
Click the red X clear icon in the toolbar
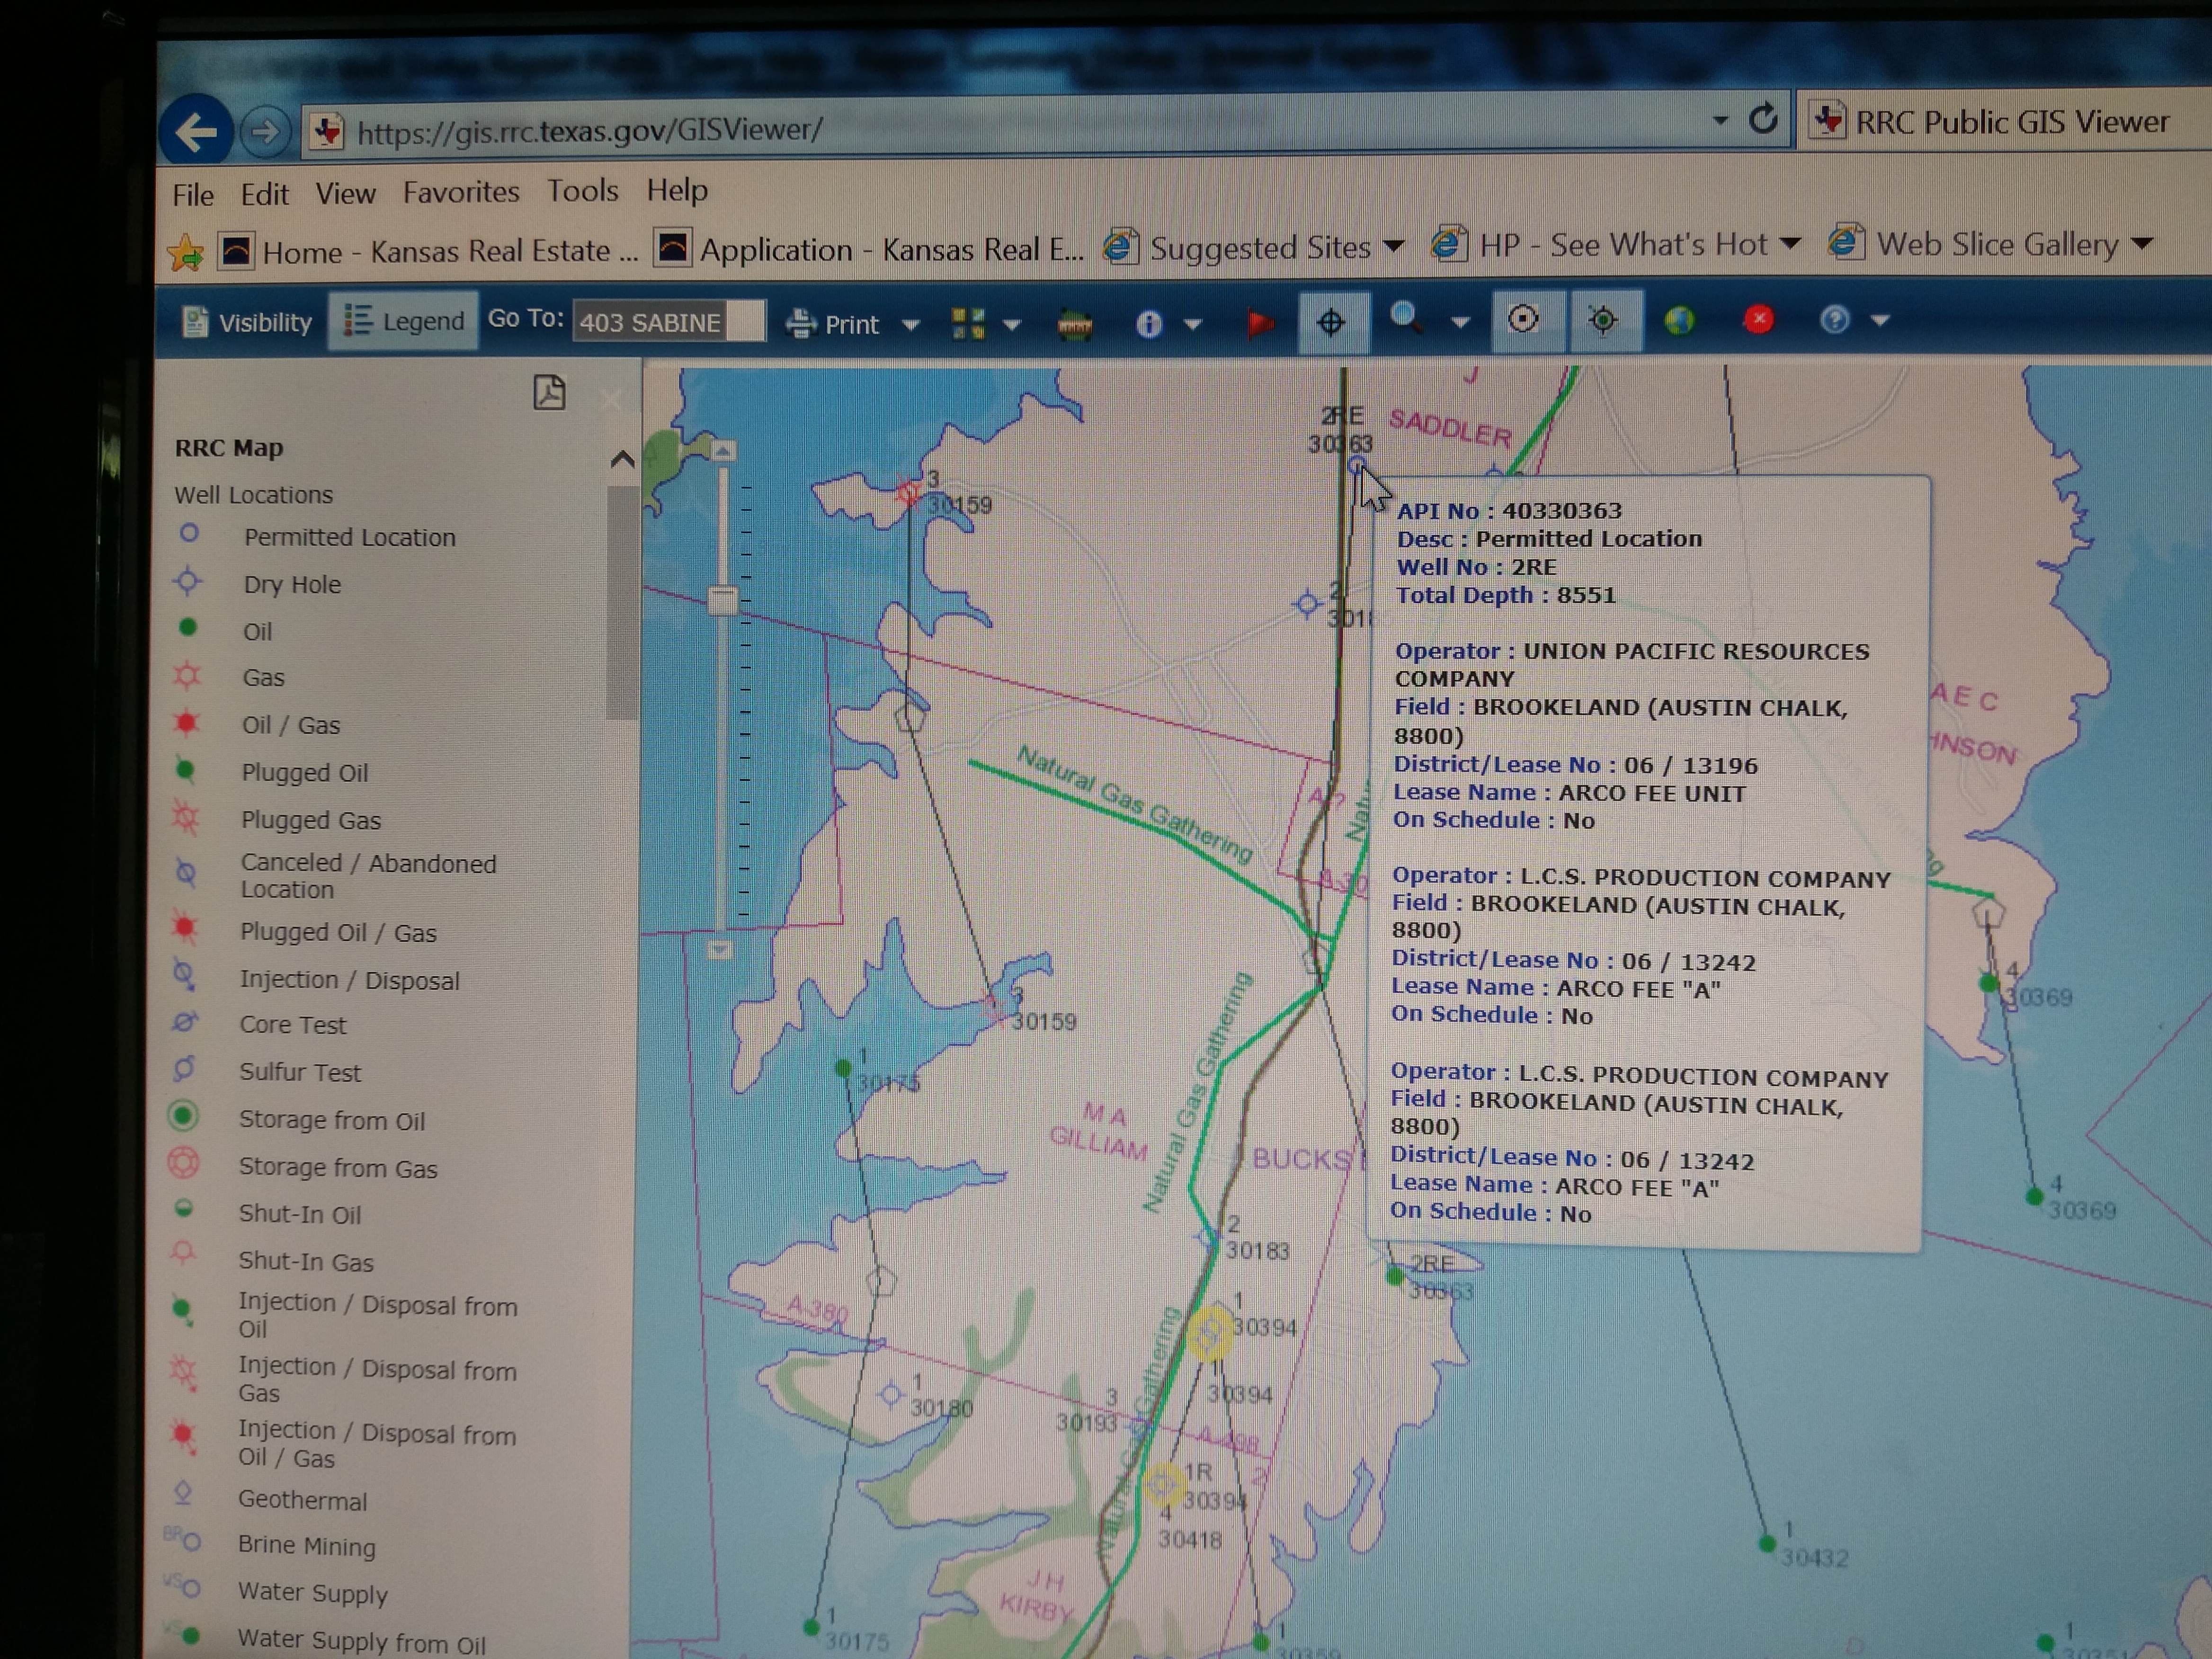pos(1758,319)
